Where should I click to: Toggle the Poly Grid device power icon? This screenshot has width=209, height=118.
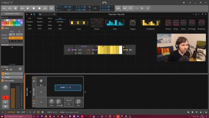pyautogui.click(x=27, y=14)
